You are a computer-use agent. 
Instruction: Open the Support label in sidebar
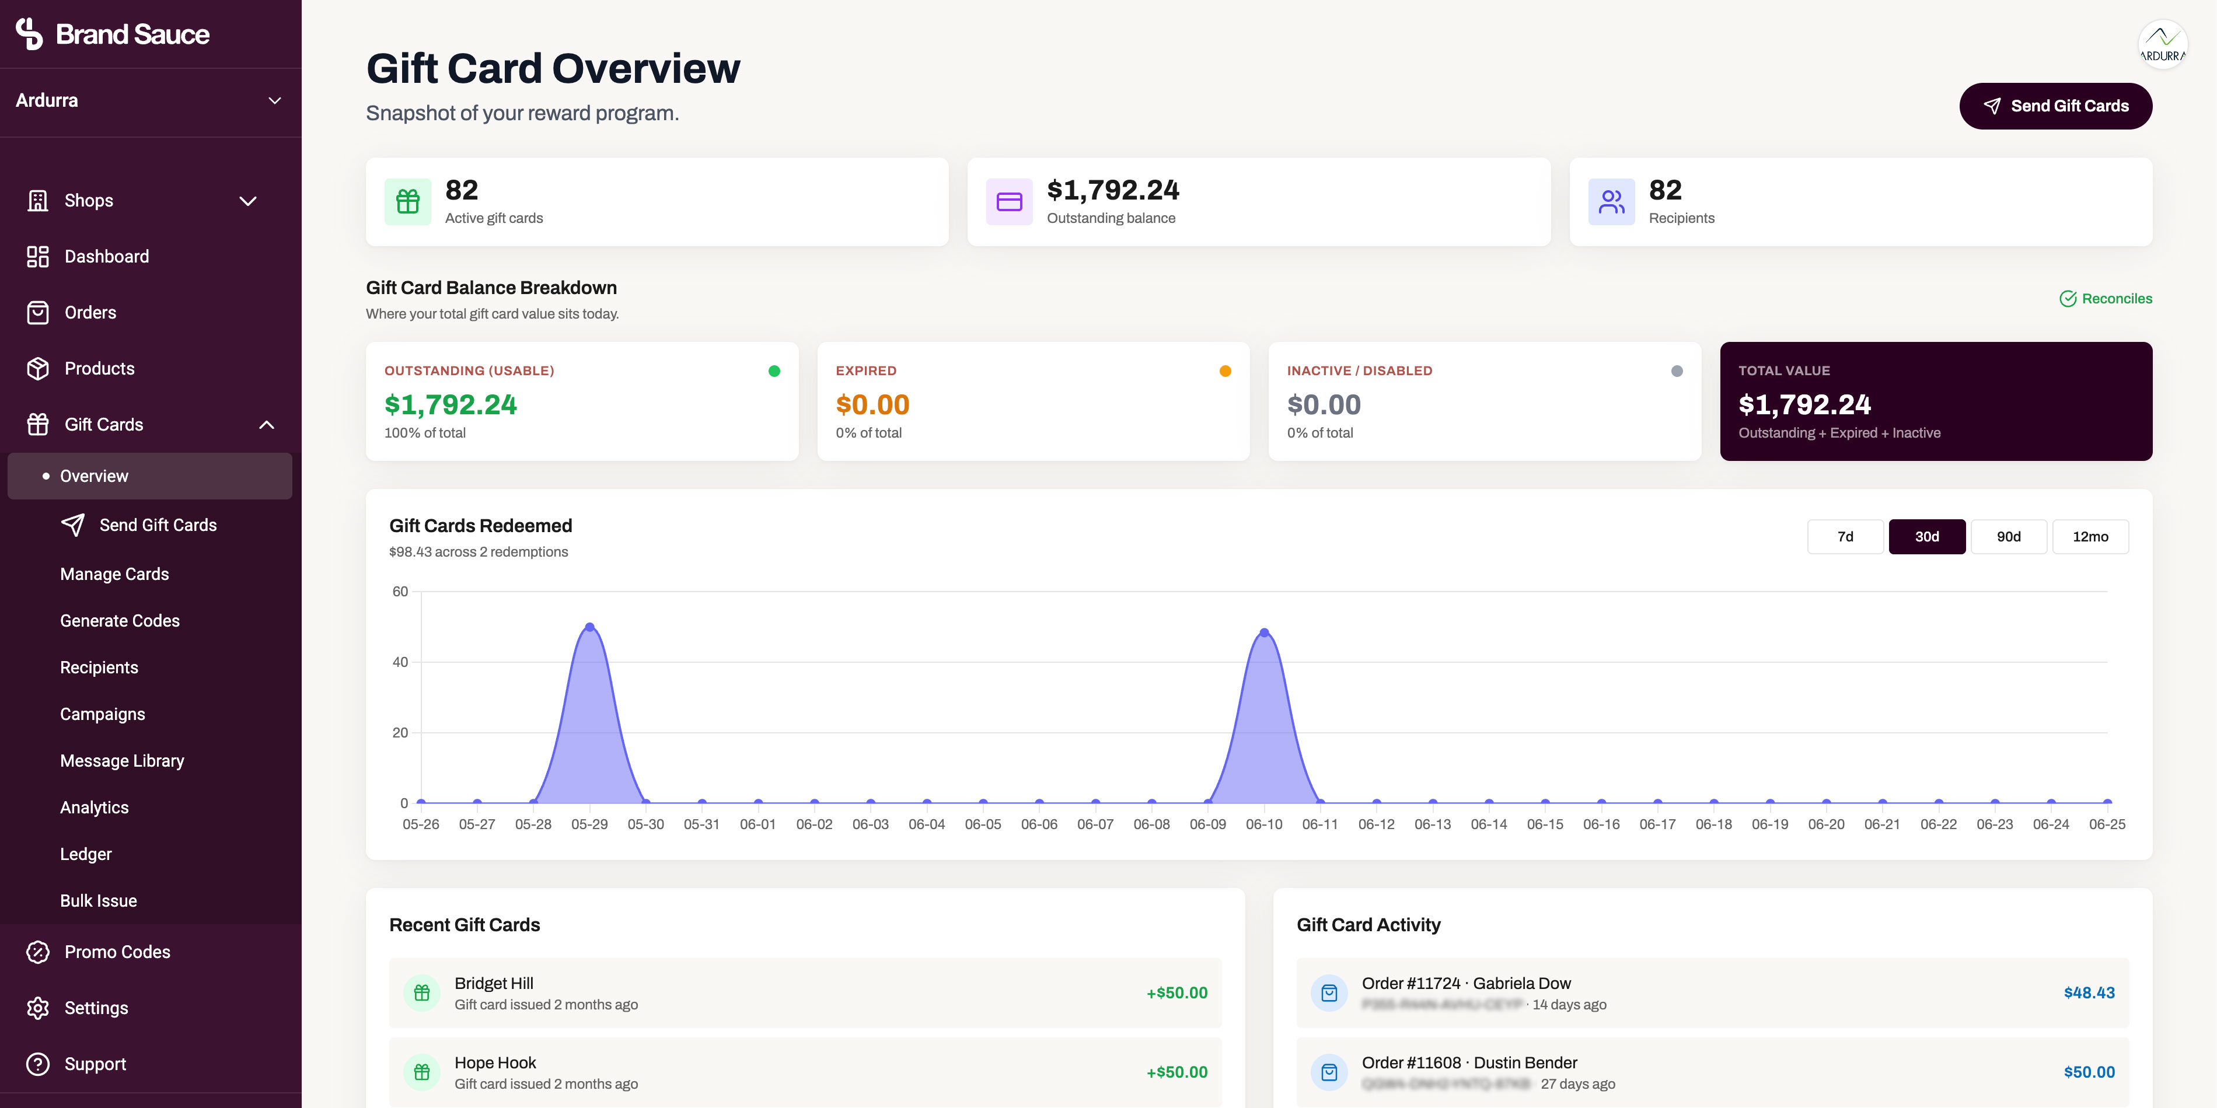96,1063
